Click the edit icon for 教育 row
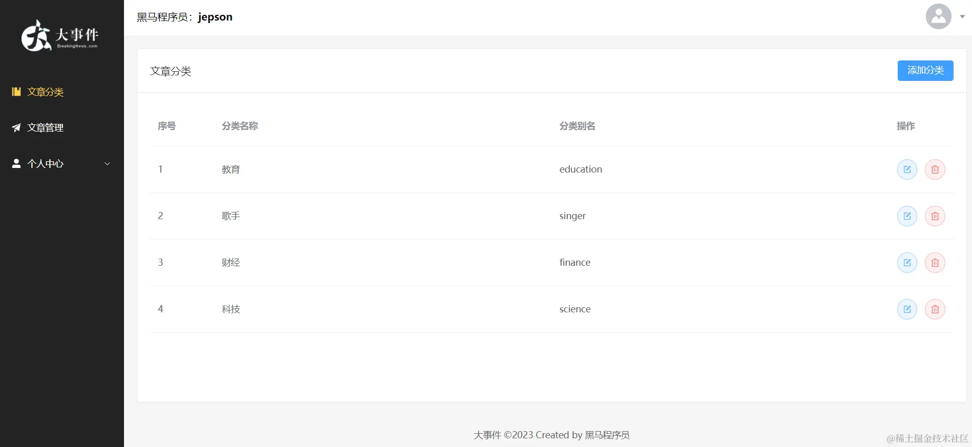This screenshot has height=447, width=972. click(907, 169)
